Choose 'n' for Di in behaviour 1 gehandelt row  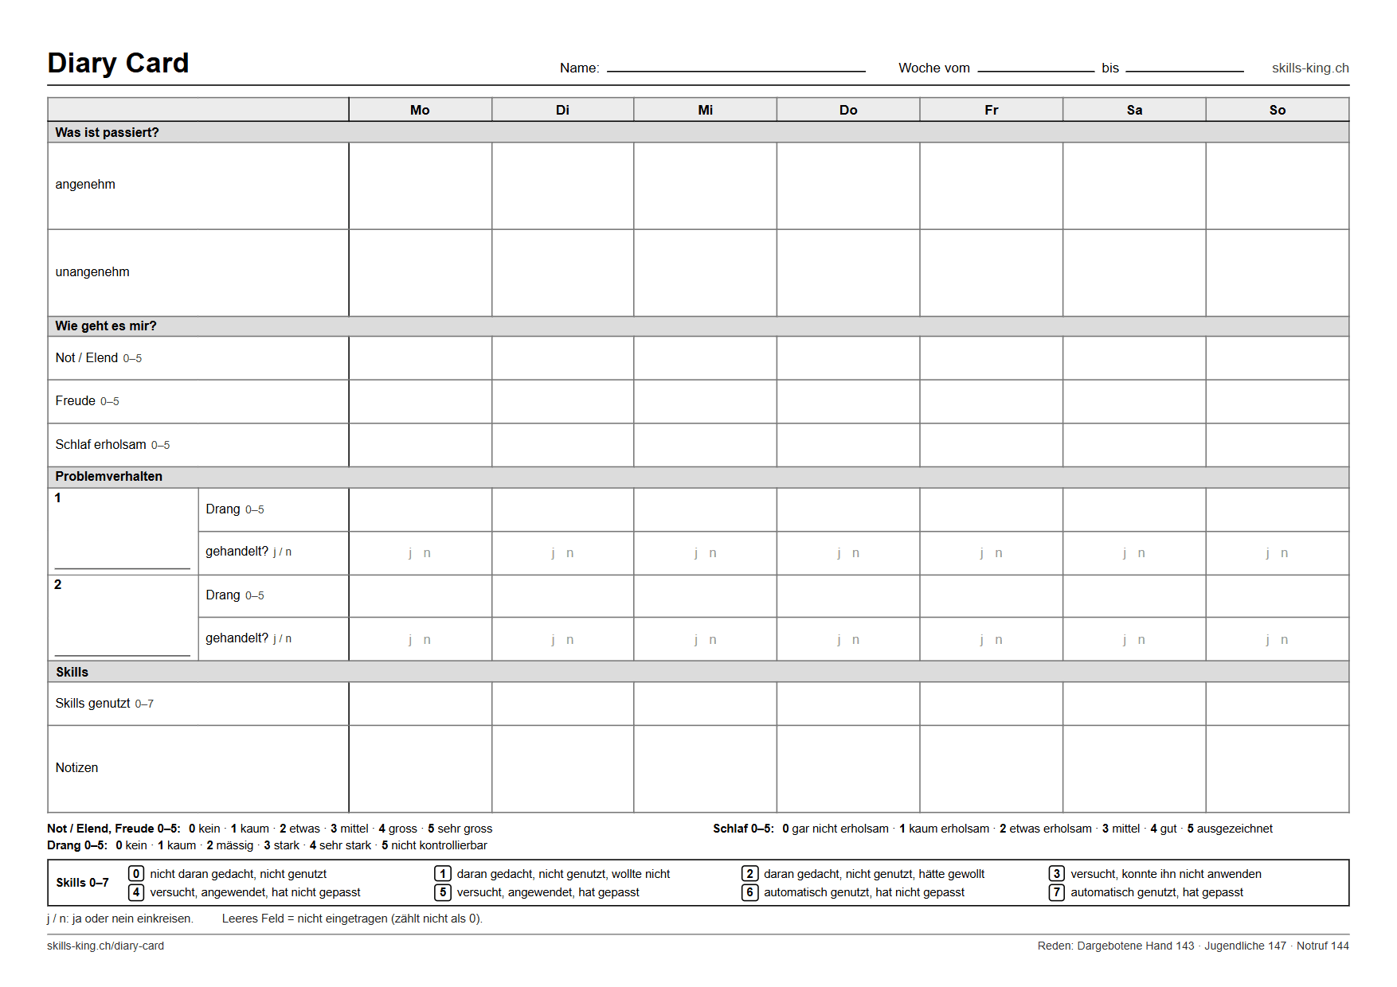coord(570,553)
